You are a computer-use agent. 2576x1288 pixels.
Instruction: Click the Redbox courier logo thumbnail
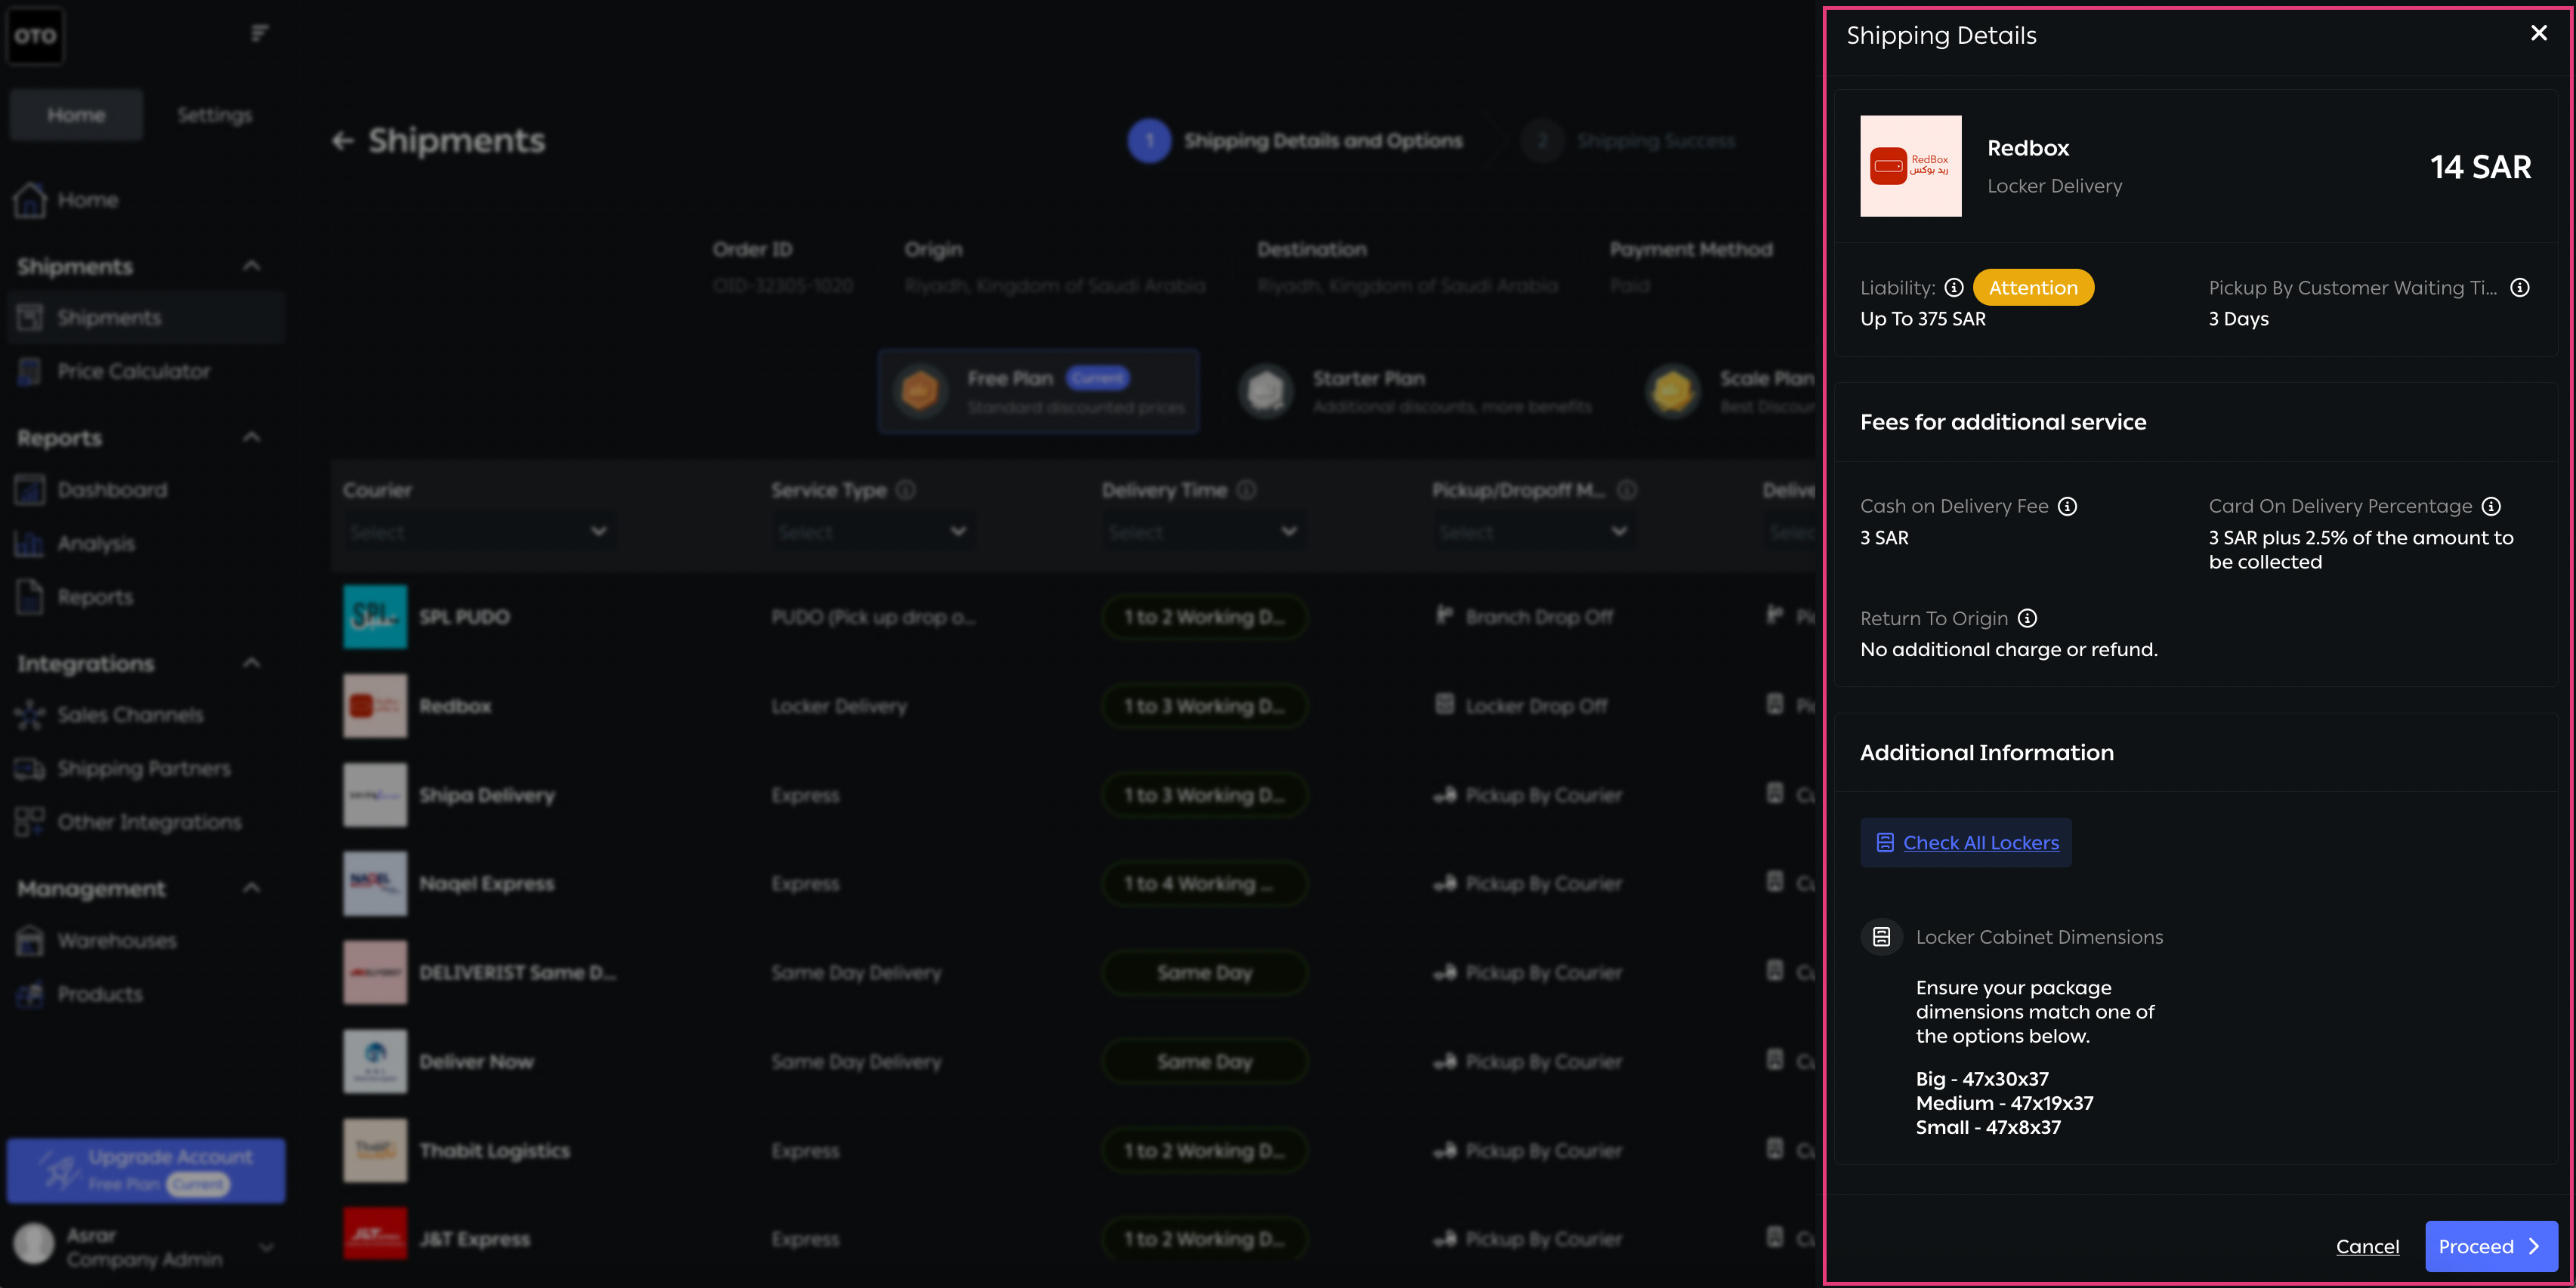(1910, 166)
